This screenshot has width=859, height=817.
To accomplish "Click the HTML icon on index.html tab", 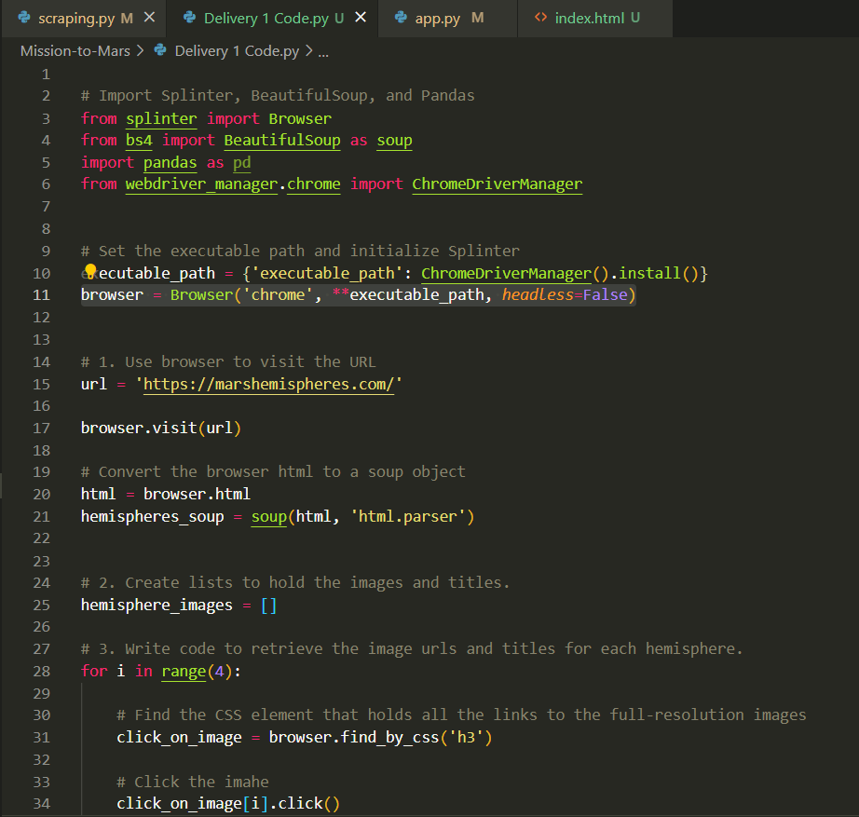I will coord(540,18).
